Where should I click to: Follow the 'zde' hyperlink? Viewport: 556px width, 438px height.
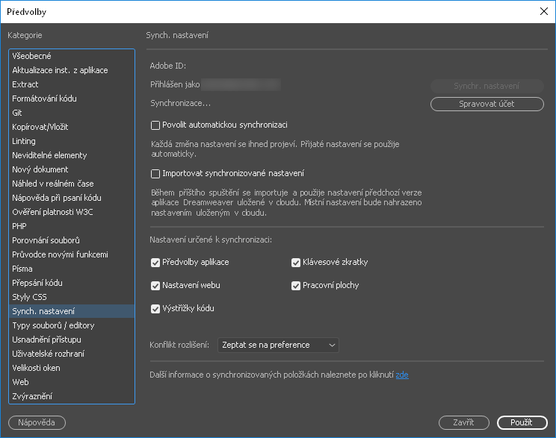tap(402, 375)
